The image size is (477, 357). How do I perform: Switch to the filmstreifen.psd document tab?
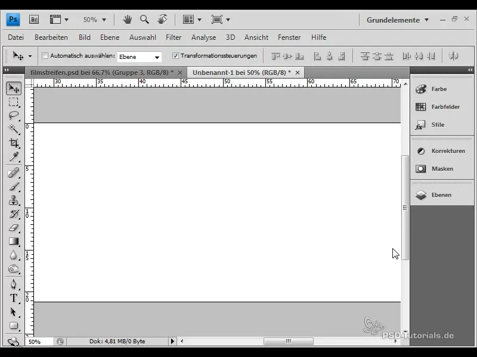[102, 73]
